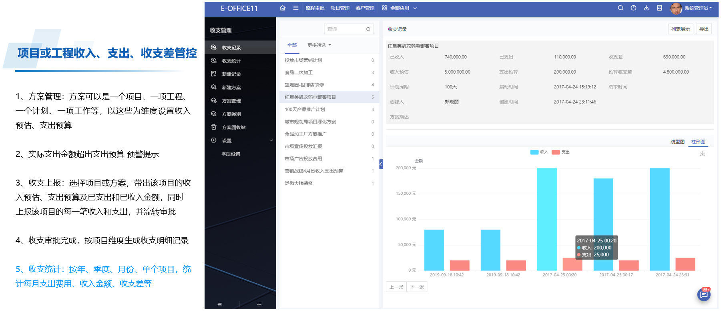
Task: Click the 方案回收站 trash icon
Action: click(x=214, y=127)
